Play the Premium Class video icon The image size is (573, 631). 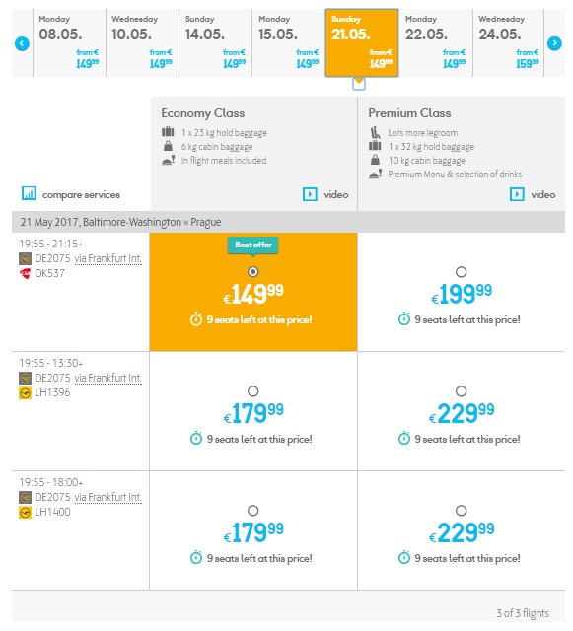(517, 194)
